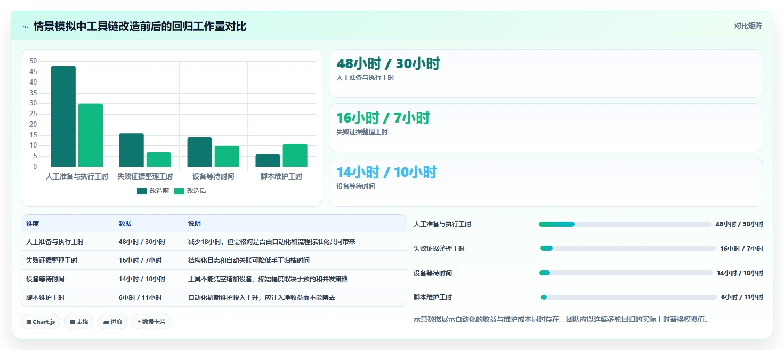Click the 改造后 bar for 人工准备与执行工时
This screenshot has height=350, width=784.
[91, 135]
